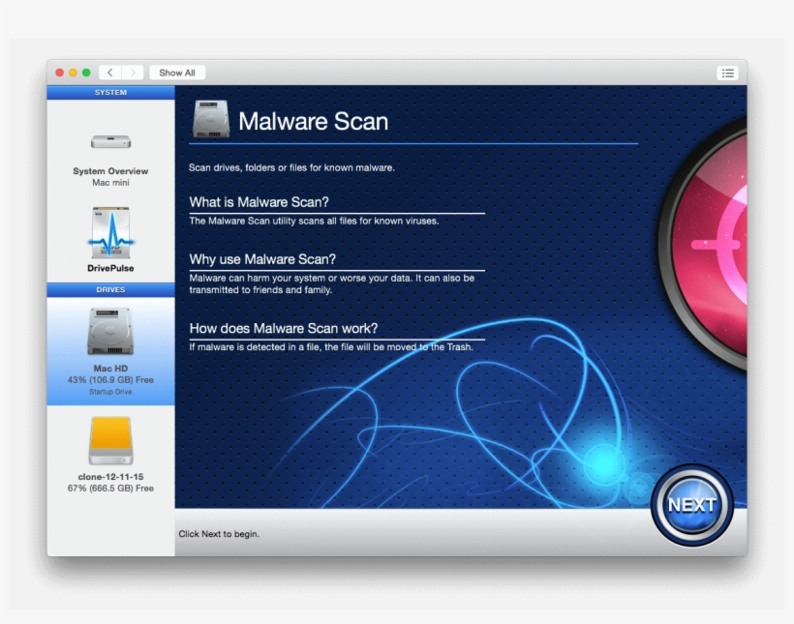Toggle selection of clone-12-11-15 backup drive
The image size is (794, 624).
tap(109, 440)
